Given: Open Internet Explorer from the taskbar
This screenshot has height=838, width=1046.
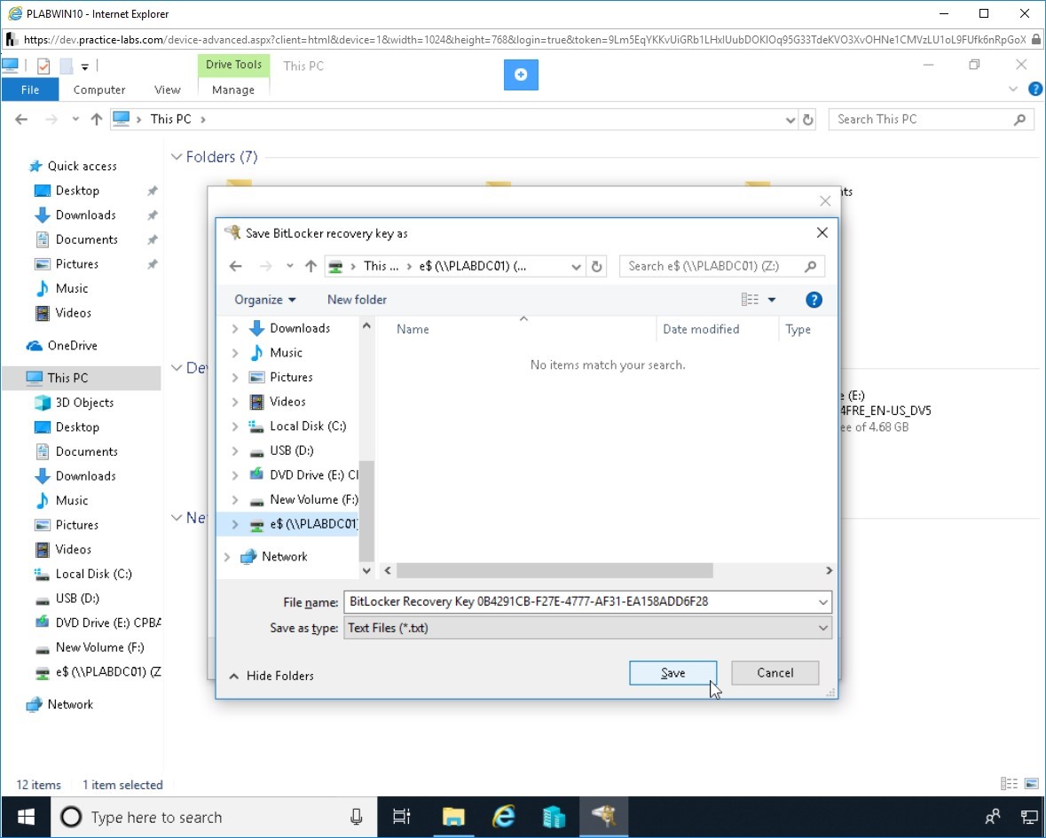Looking at the screenshot, I should pos(504,817).
